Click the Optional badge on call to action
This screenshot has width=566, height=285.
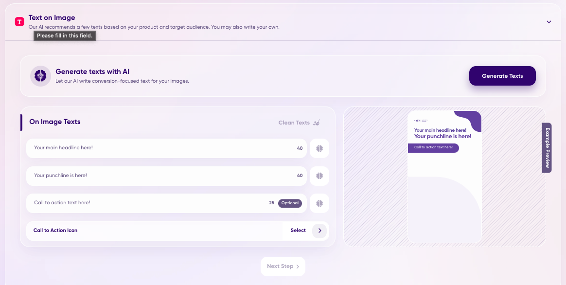click(x=290, y=203)
